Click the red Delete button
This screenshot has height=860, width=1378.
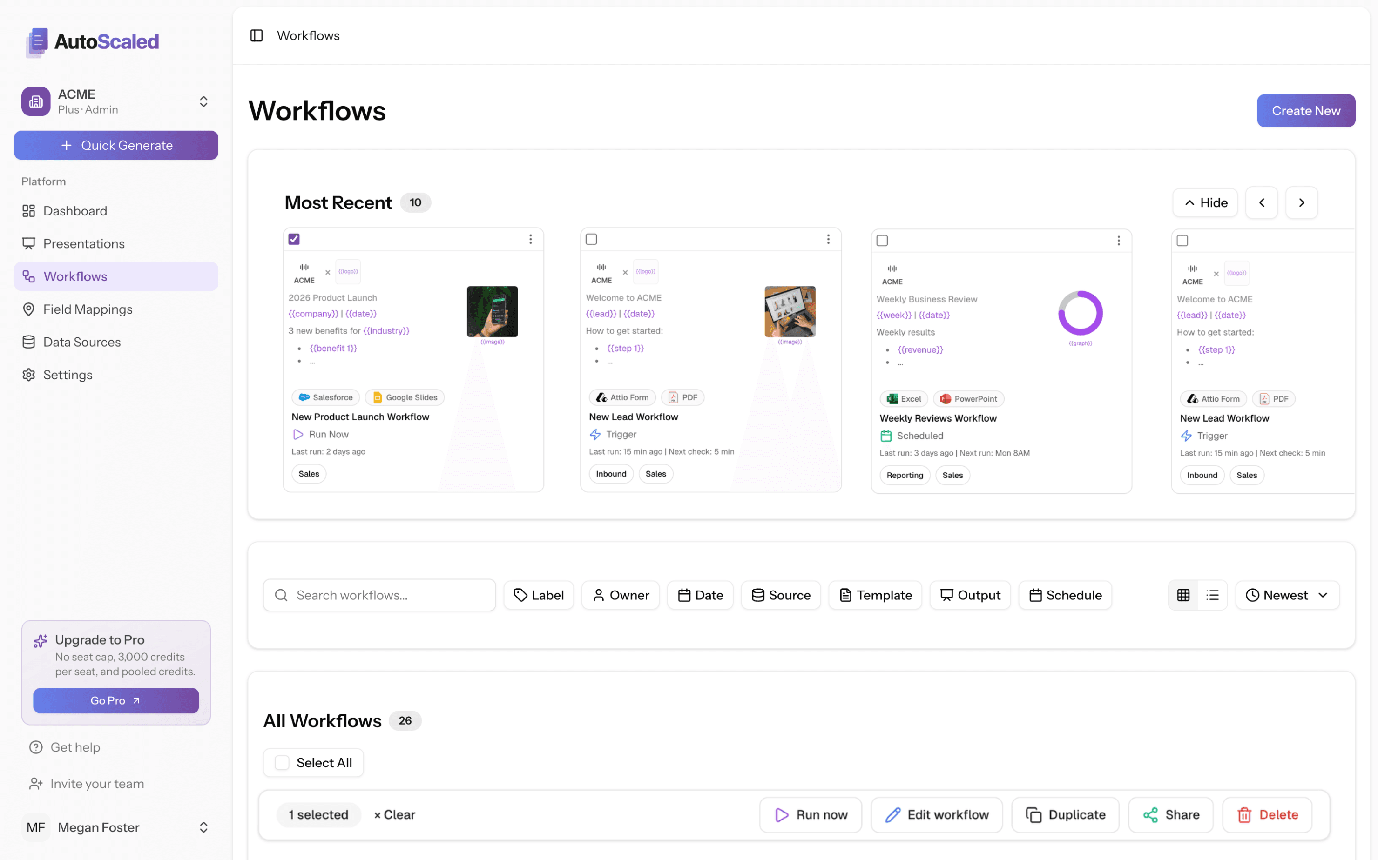(1268, 815)
